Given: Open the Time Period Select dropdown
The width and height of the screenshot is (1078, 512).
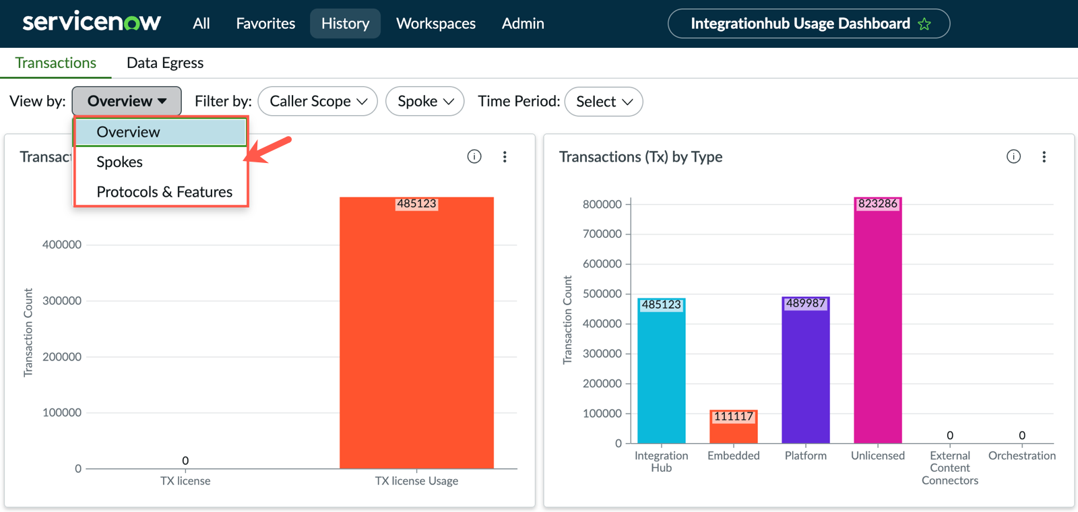Looking at the screenshot, I should click(x=604, y=101).
